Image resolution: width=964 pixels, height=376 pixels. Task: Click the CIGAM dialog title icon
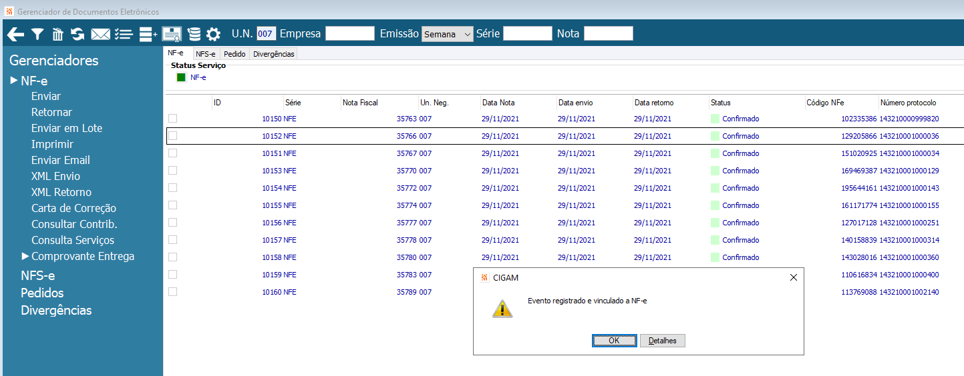(484, 277)
